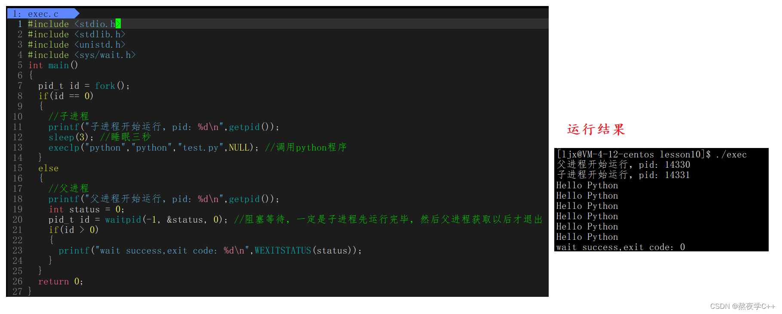Click the './exec' command in terminal
The width and height of the screenshot is (782, 314).
(731, 154)
